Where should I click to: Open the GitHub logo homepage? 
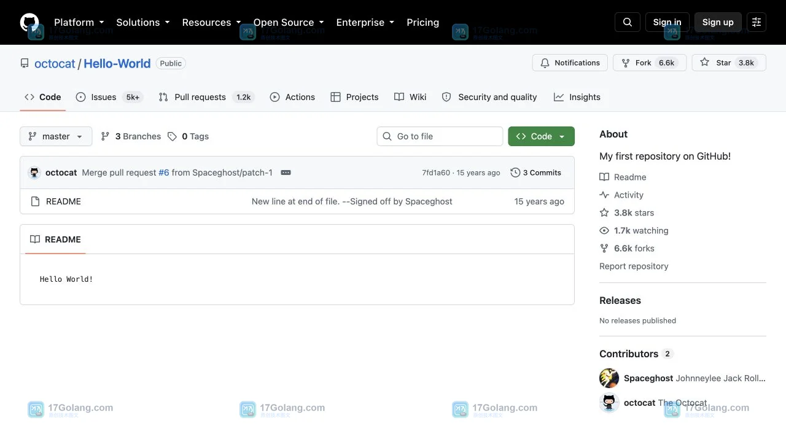[29, 22]
